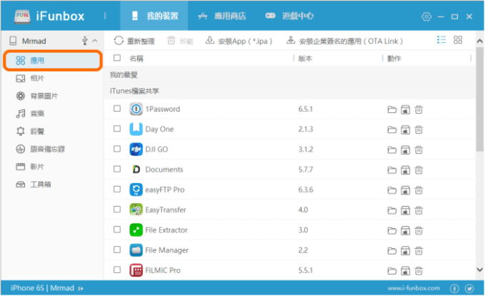Image resolution: width=485 pixels, height=296 pixels.
Task: Open folder for DJI GO
Action: tap(392, 150)
